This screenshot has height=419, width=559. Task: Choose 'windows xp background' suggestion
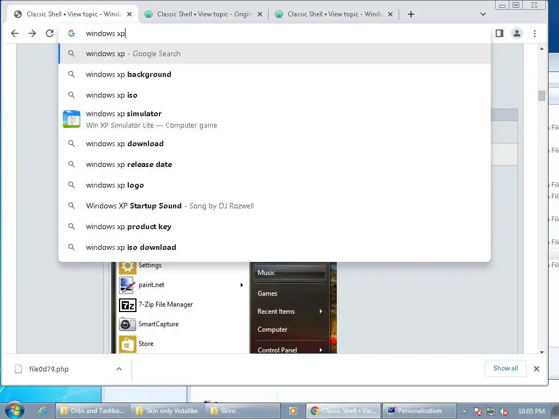[275, 74]
